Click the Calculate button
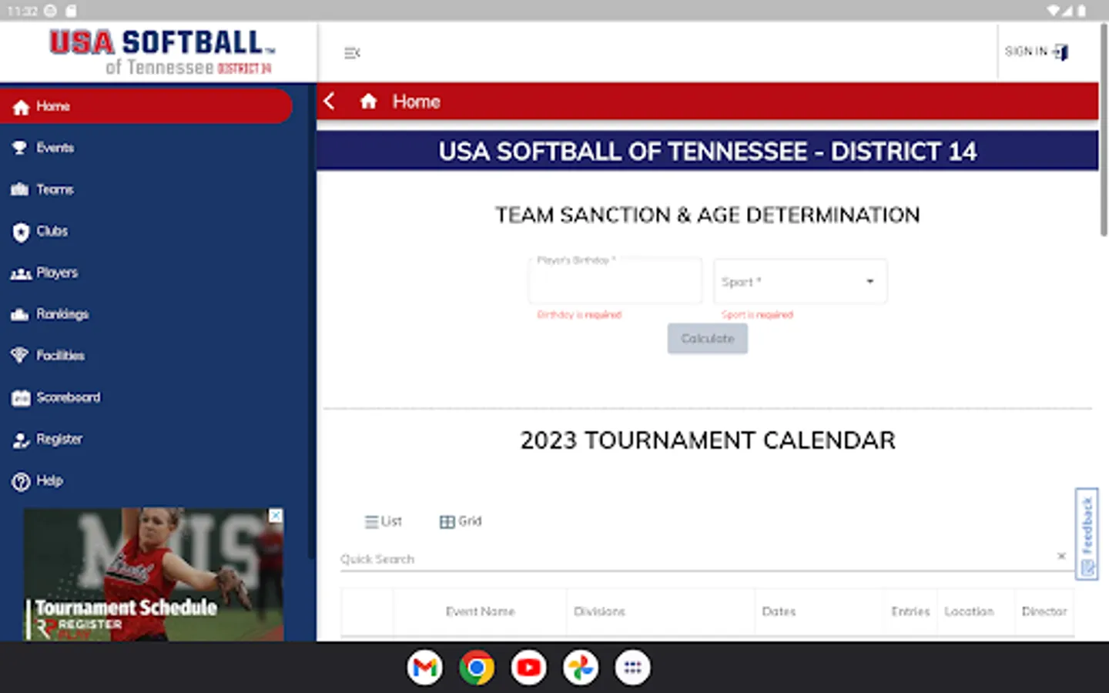Viewport: 1109px width, 693px height. click(708, 339)
